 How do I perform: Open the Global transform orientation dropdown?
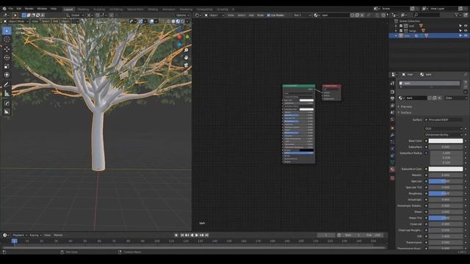(75, 15)
